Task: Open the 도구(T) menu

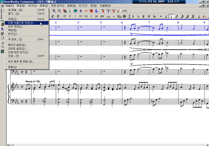Action: point(83,6)
